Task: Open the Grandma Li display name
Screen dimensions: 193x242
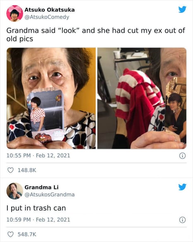Action: (42, 187)
